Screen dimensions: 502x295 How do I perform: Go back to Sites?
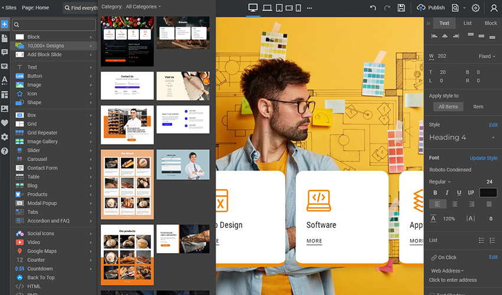[x=9, y=8]
